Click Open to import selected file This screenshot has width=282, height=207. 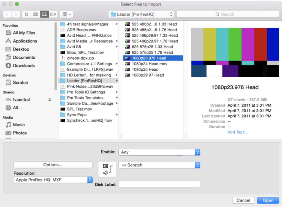click(268, 200)
